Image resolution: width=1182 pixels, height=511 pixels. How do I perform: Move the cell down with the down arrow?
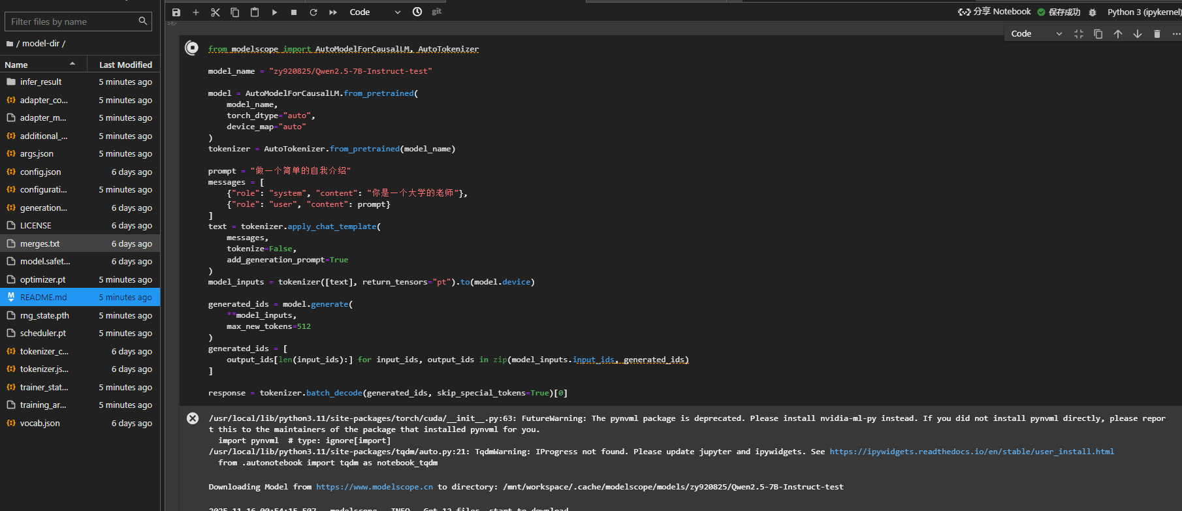[1138, 34]
